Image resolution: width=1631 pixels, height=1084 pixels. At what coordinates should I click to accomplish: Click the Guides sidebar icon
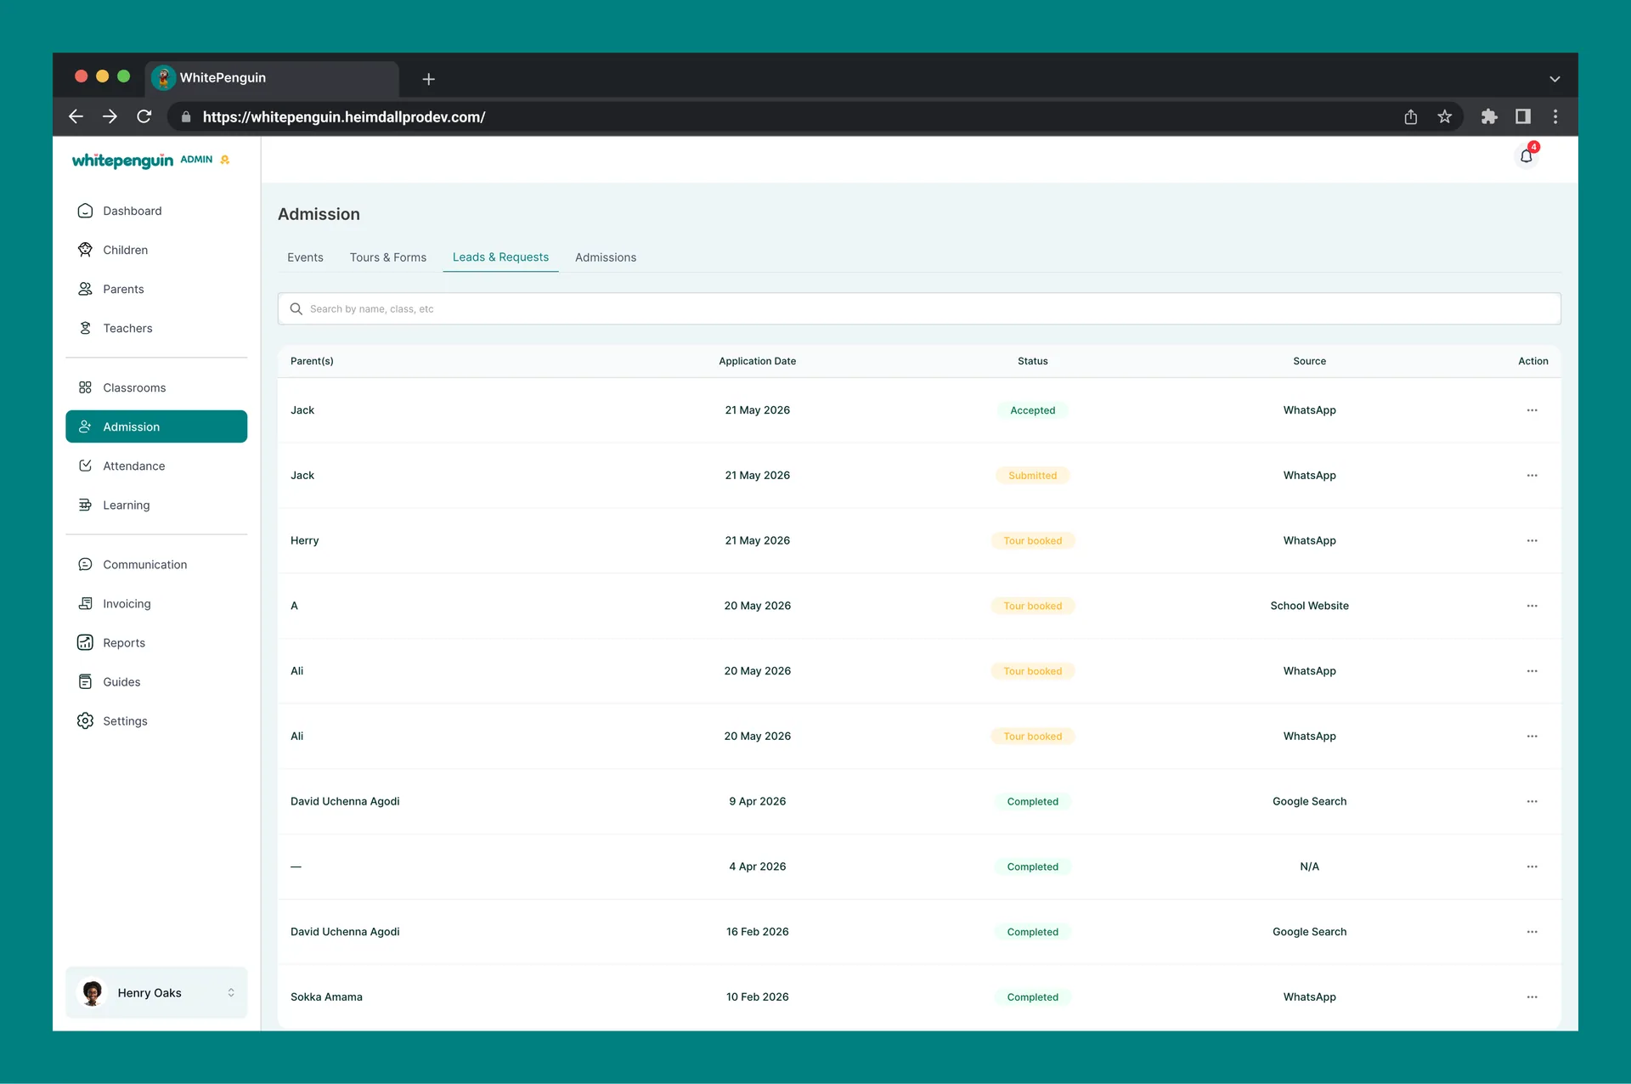pyautogui.click(x=85, y=681)
